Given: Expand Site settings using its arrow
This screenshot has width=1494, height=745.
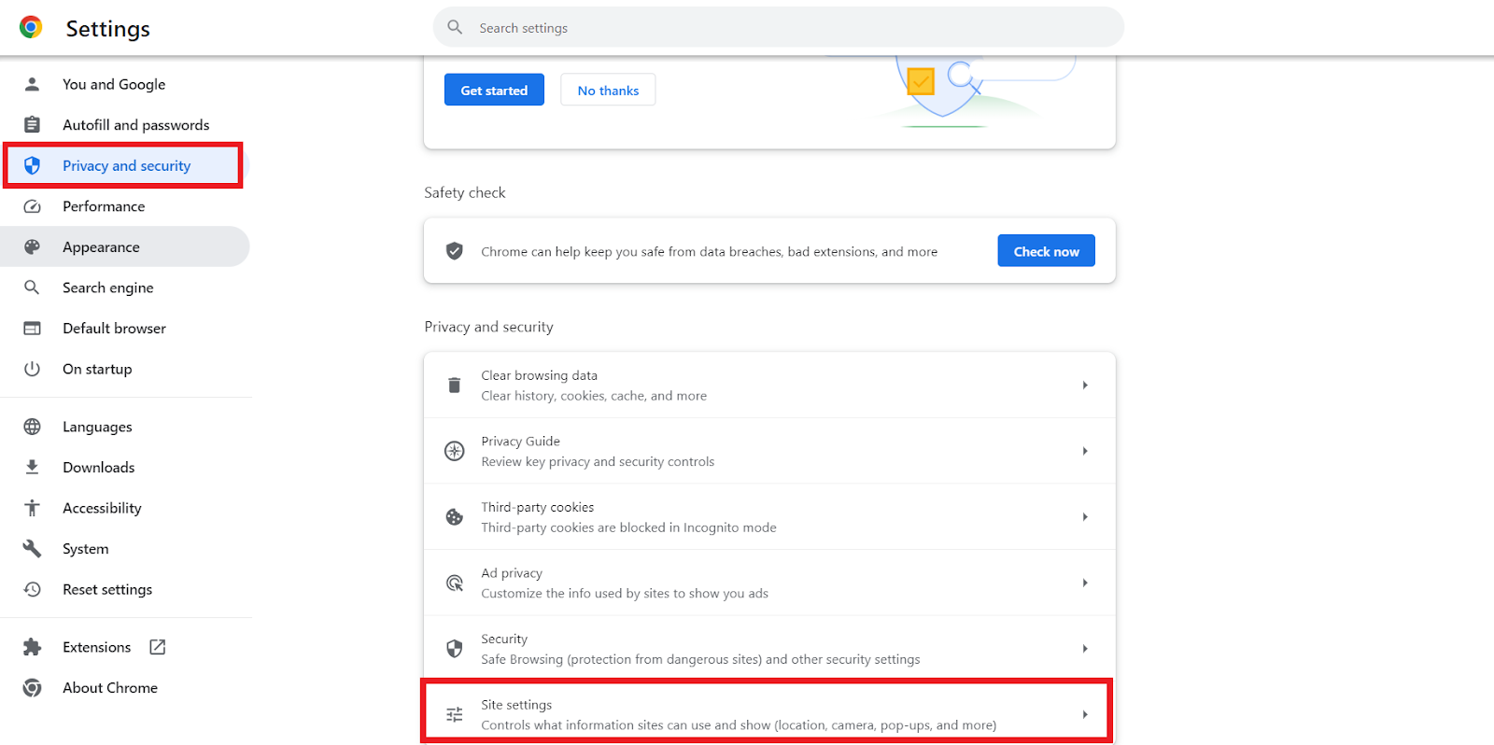Looking at the screenshot, I should pyautogui.click(x=1085, y=714).
